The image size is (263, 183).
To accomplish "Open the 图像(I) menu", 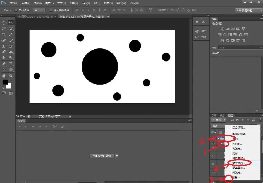I will [38, 3].
